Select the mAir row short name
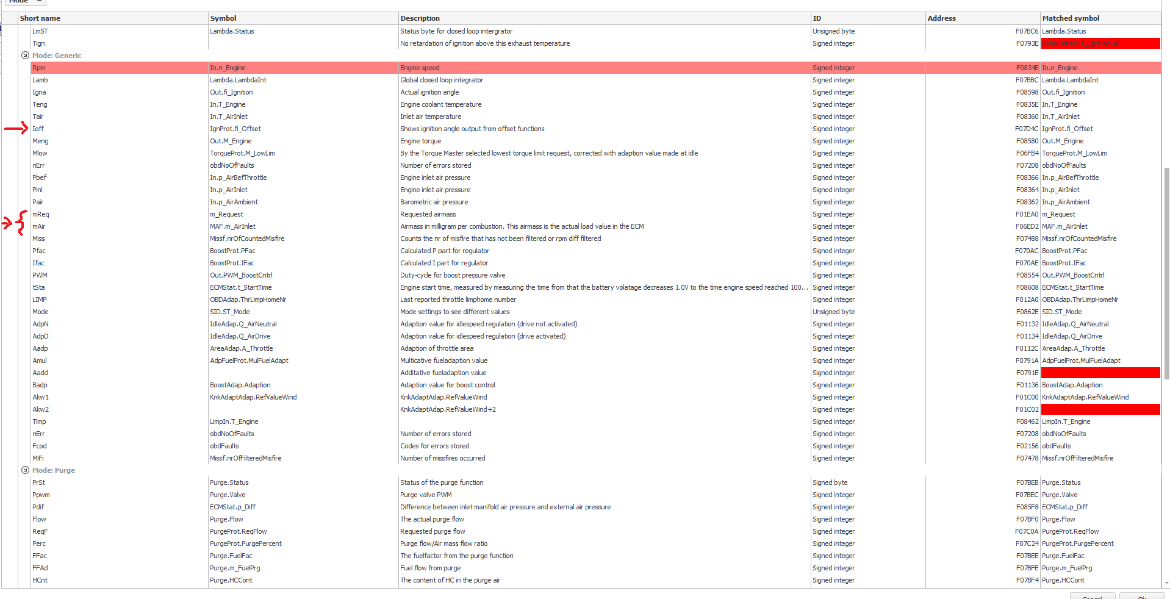1170x599 pixels. (39, 226)
